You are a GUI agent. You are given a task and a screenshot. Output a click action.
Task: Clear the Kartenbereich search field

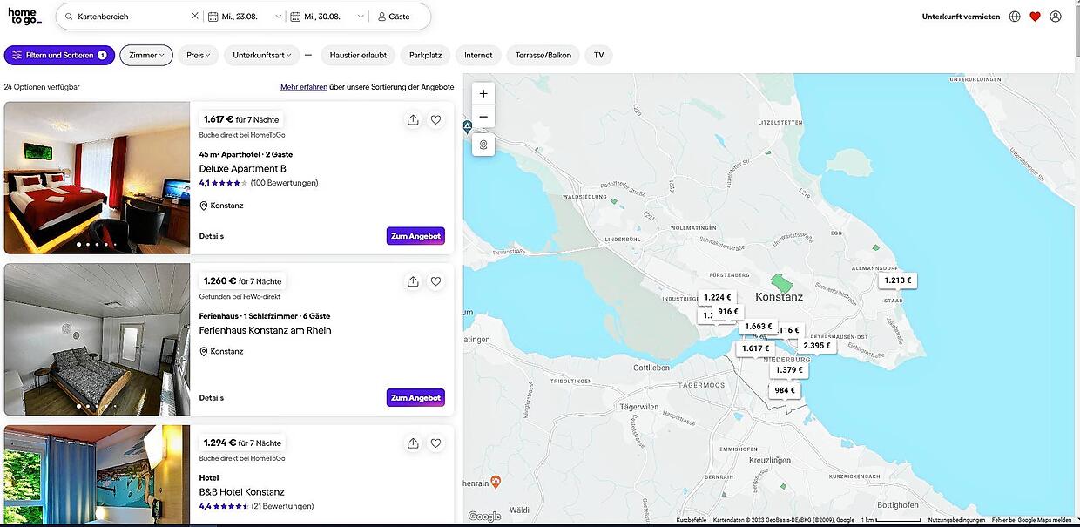[194, 17]
